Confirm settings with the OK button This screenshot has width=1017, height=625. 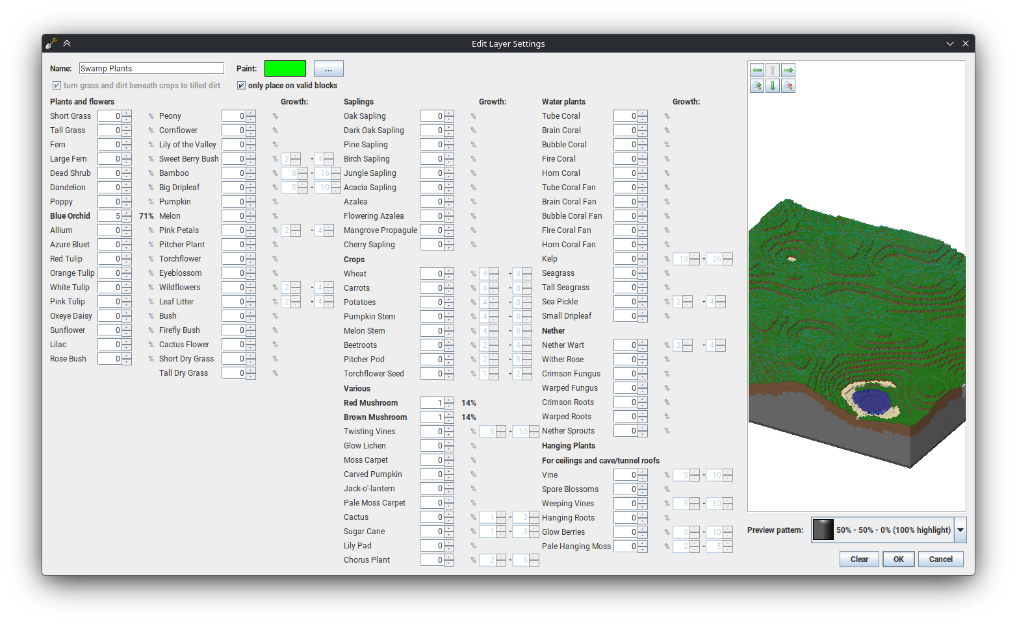tap(898, 559)
